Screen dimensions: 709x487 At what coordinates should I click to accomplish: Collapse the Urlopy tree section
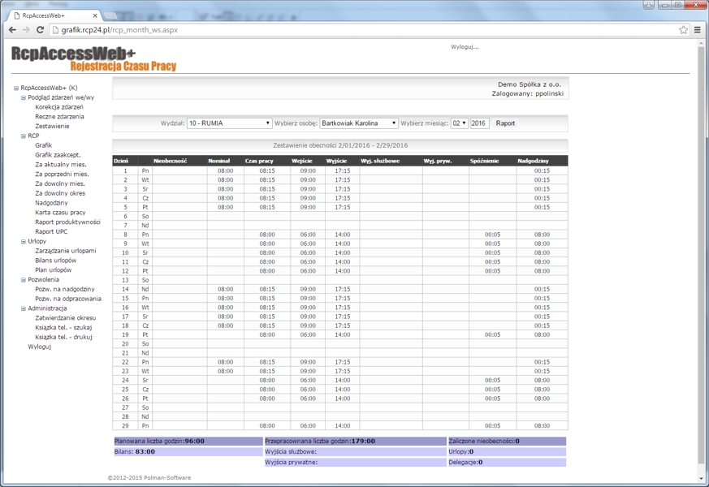click(x=24, y=242)
